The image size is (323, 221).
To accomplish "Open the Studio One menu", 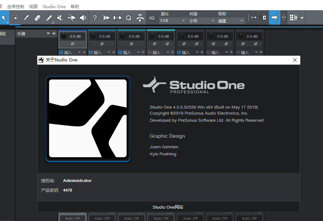I will coord(54,7).
